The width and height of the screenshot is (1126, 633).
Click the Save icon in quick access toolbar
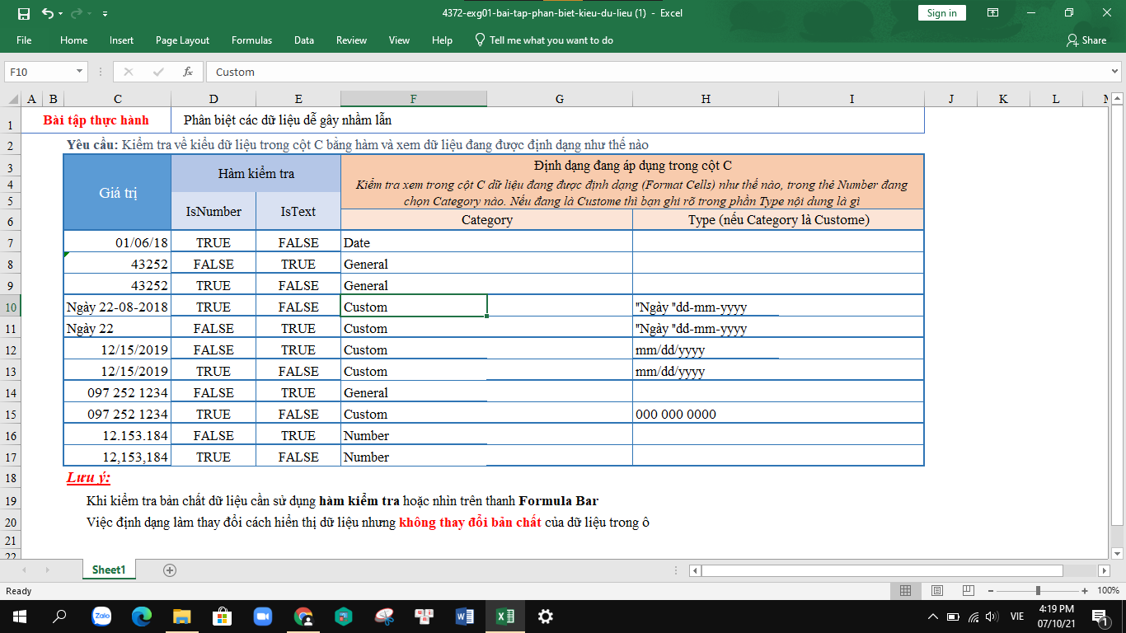[x=23, y=13]
